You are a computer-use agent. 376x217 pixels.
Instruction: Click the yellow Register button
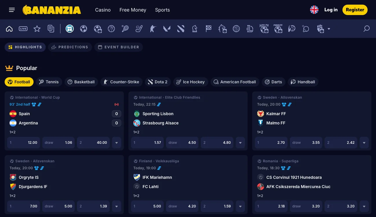[x=355, y=10]
